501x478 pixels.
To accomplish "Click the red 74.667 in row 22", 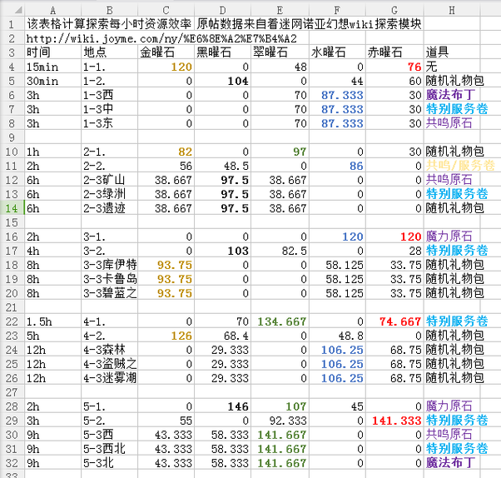I will [400, 321].
